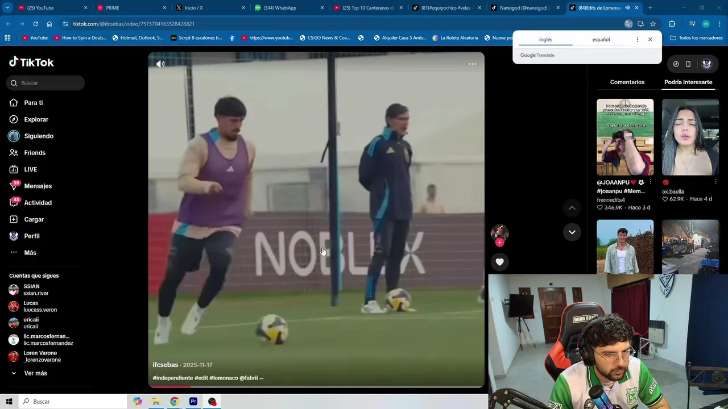This screenshot has height=409, width=728.
Task: Open tab search dropdown arrow
Action: (x=7, y=8)
